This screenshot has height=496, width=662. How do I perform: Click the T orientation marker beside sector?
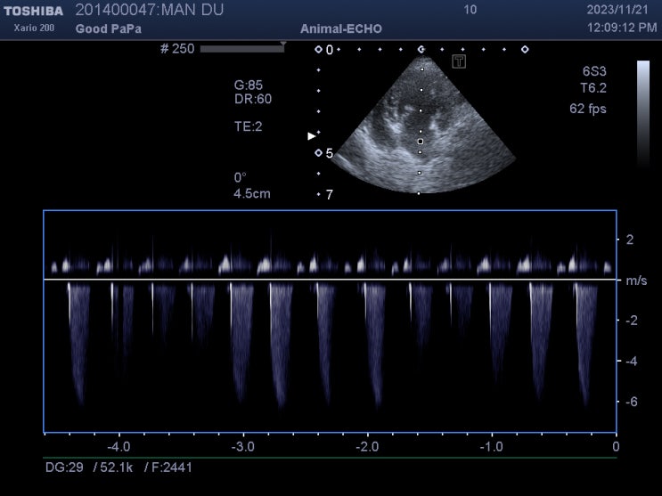tap(459, 61)
